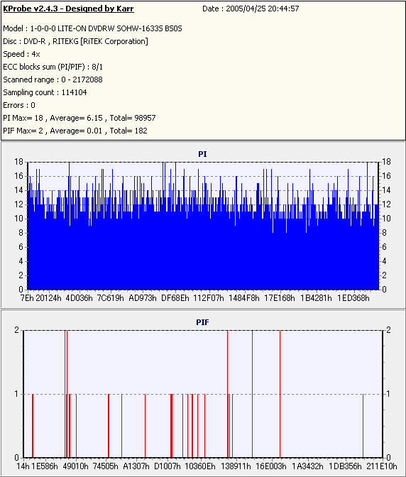Click the PI Max statistics line
The width and height of the screenshot is (406, 477).
click(x=79, y=118)
